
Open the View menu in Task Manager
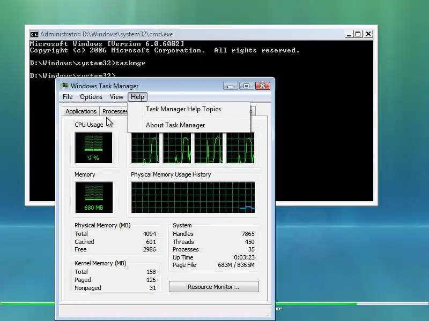point(116,97)
